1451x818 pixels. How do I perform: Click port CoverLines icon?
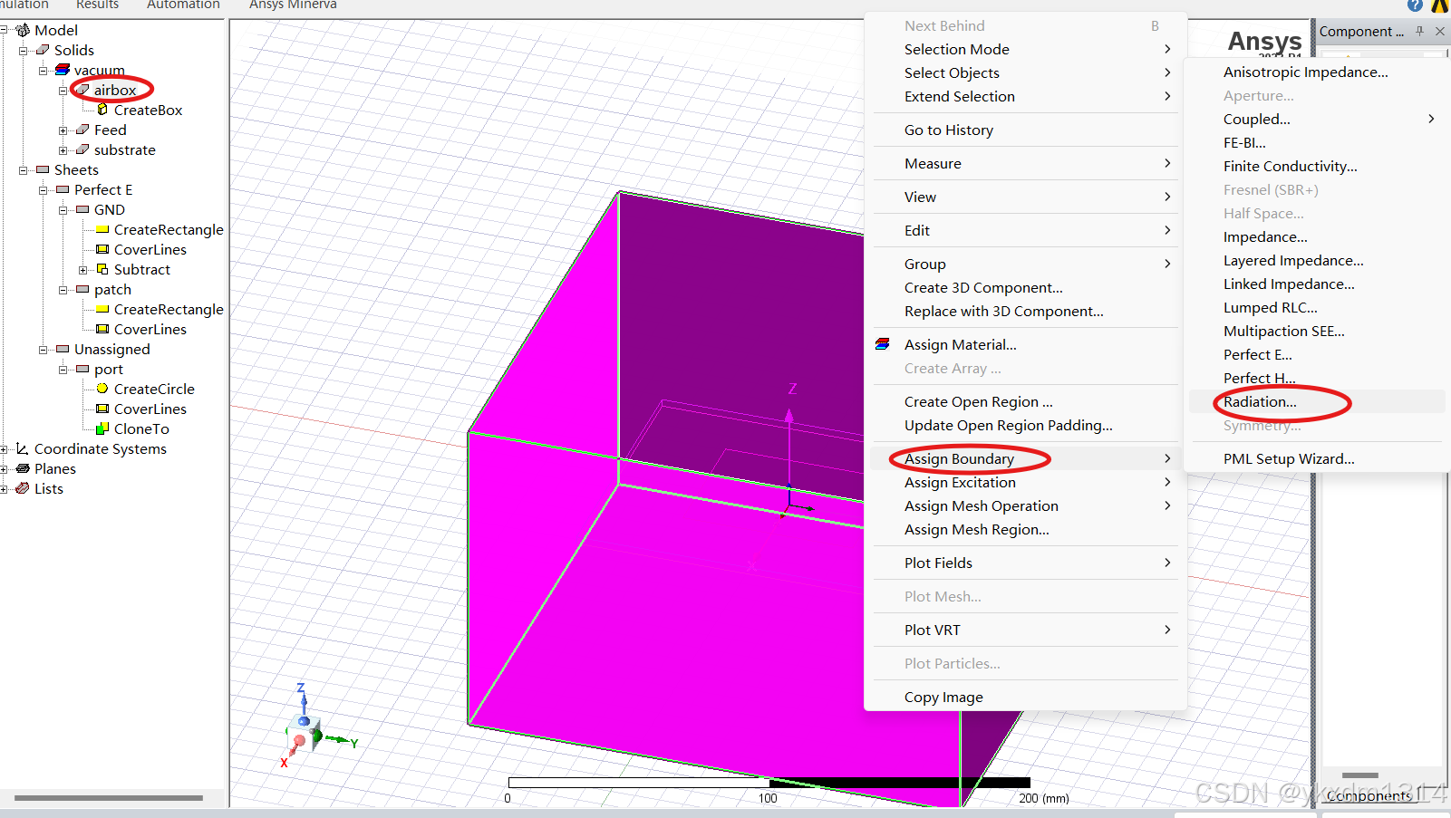(102, 409)
